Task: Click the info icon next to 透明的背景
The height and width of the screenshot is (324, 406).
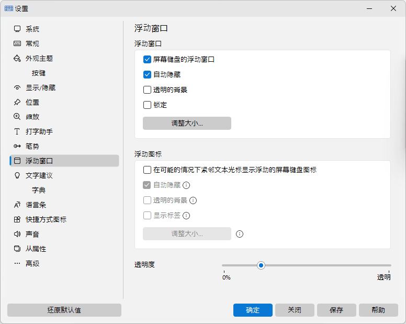Action: coord(193,200)
